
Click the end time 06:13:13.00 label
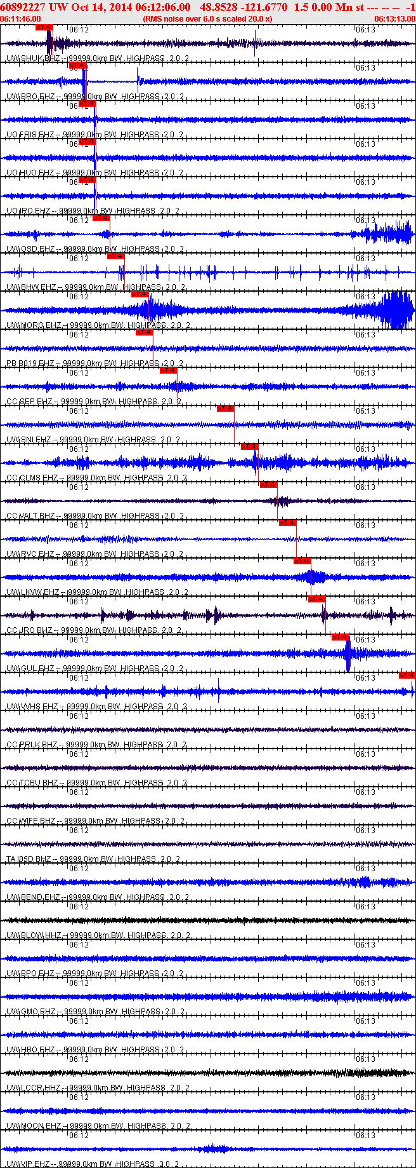pos(394,19)
